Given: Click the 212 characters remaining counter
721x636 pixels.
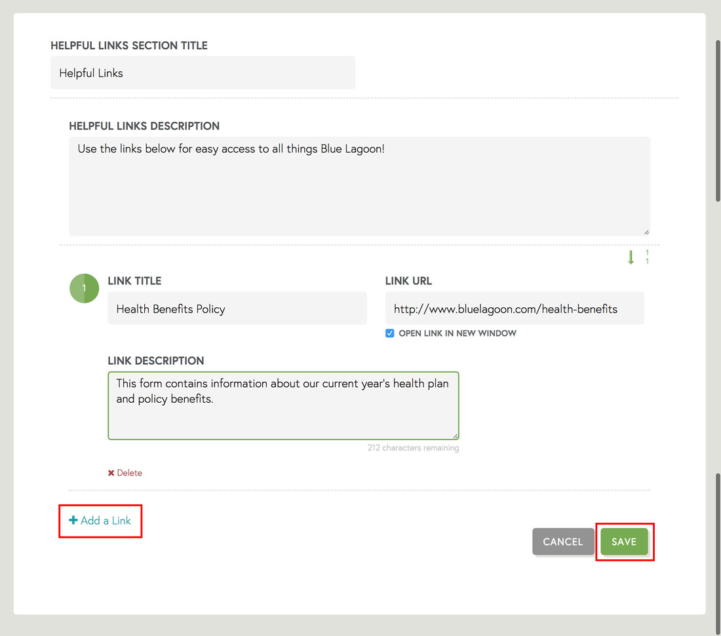Looking at the screenshot, I should (x=414, y=447).
